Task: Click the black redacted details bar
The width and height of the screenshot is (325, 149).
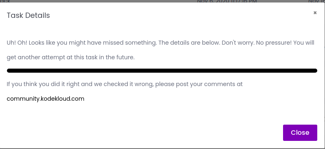Action: tap(162, 71)
